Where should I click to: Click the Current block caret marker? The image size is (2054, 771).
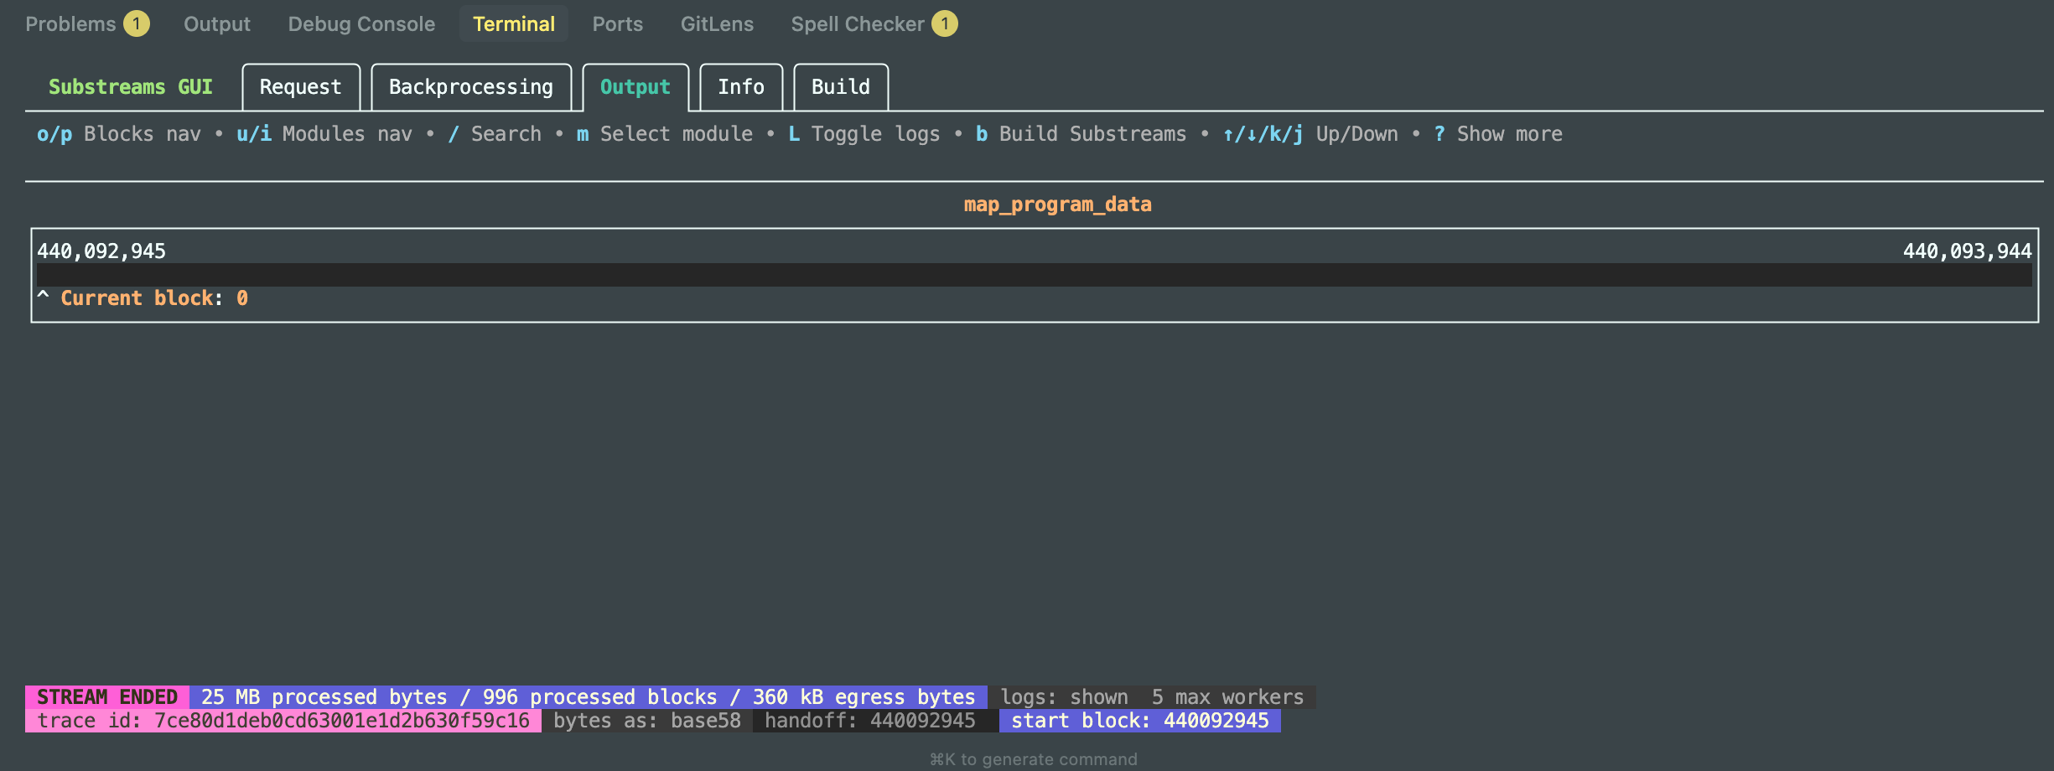(44, 298)
